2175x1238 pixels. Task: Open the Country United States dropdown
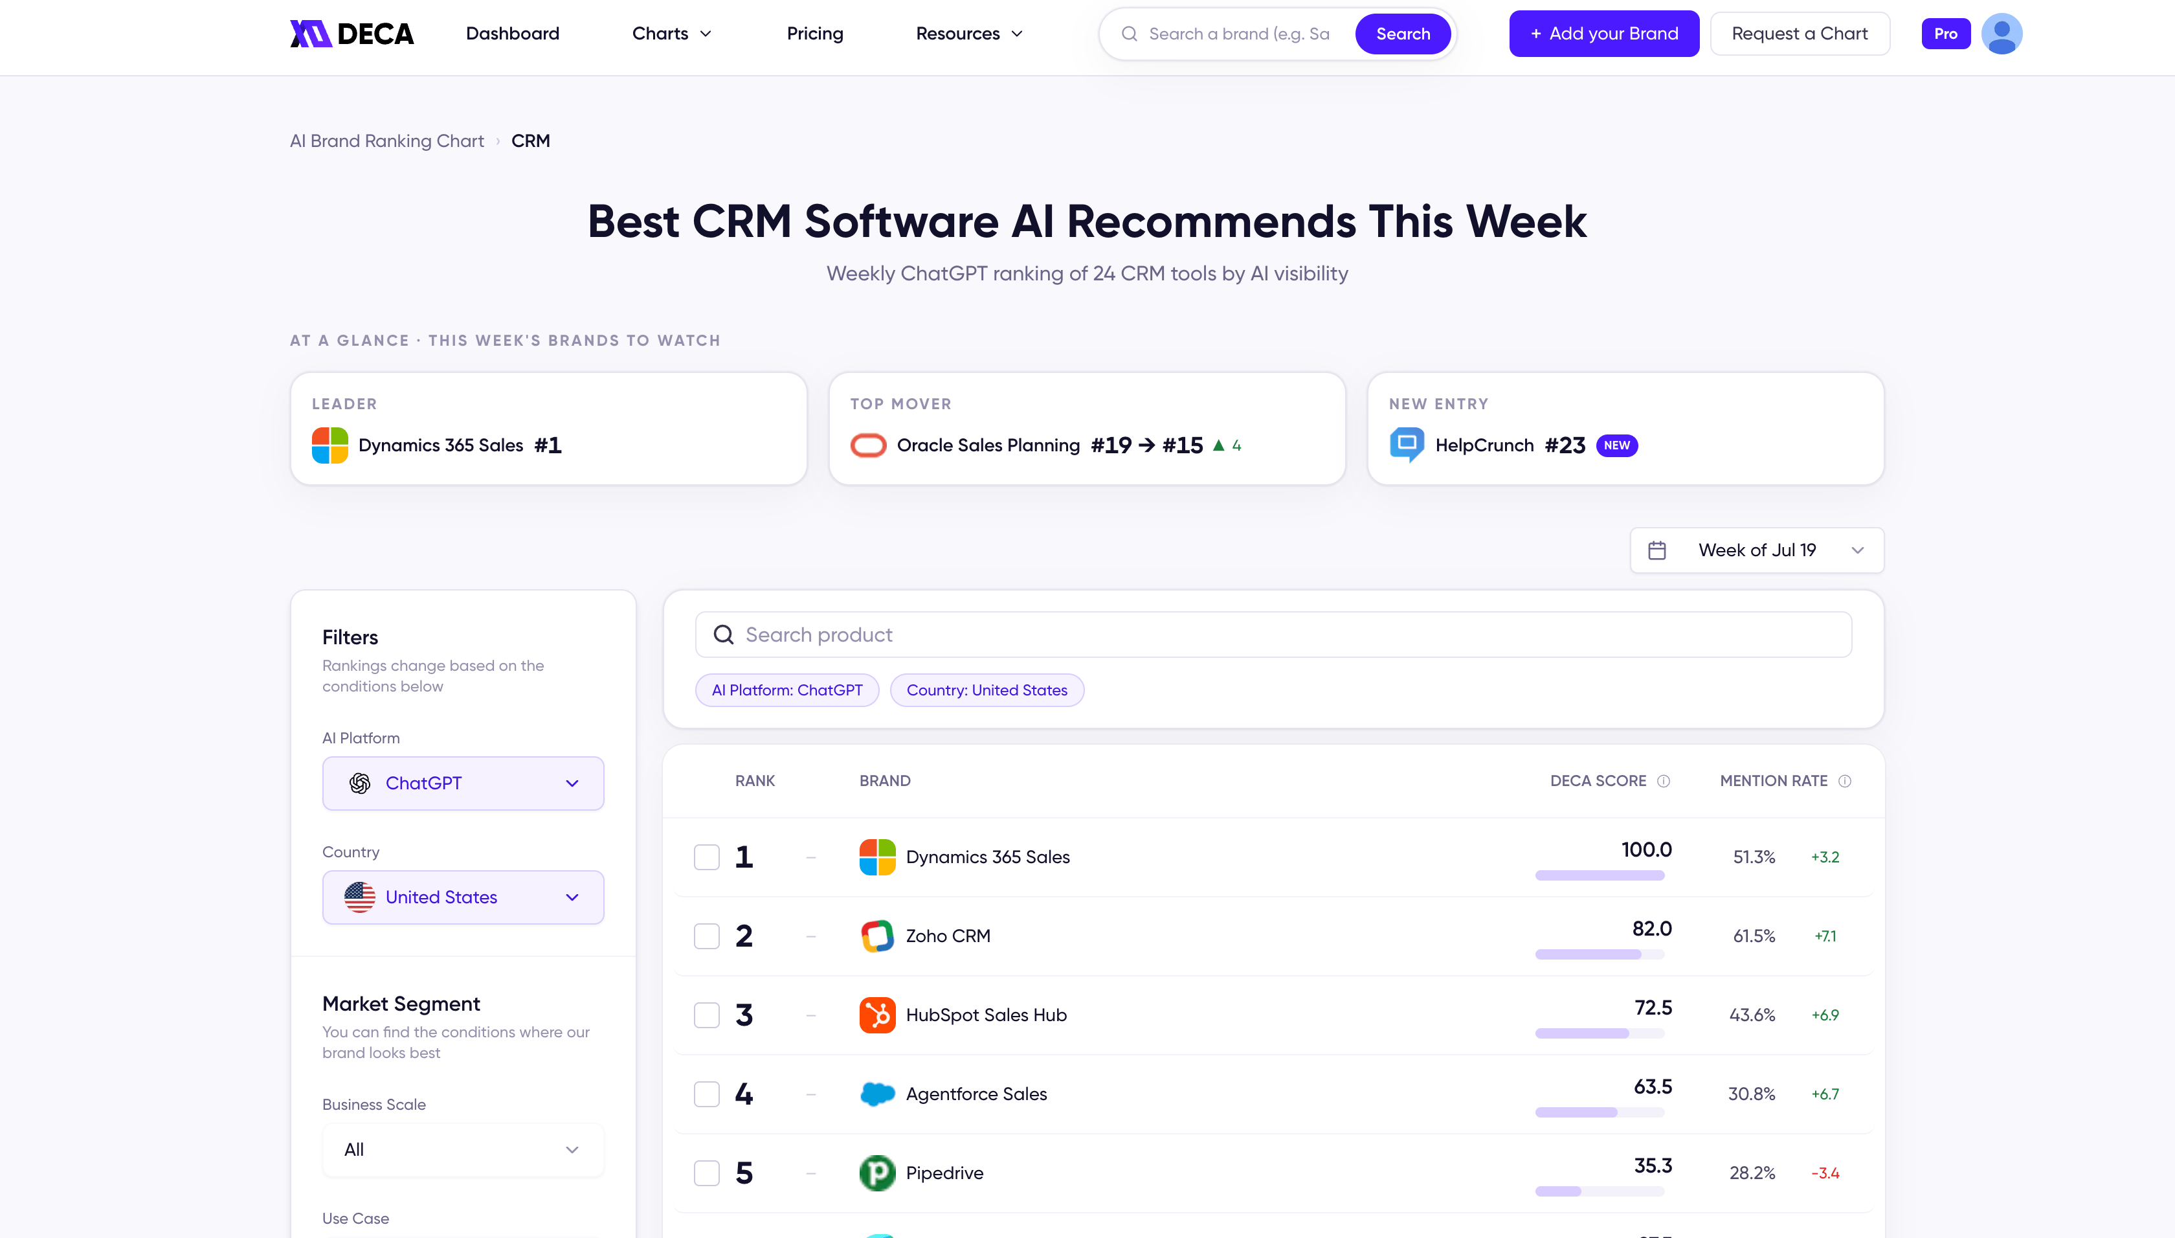pyautogui.click(x=463, y=898)
